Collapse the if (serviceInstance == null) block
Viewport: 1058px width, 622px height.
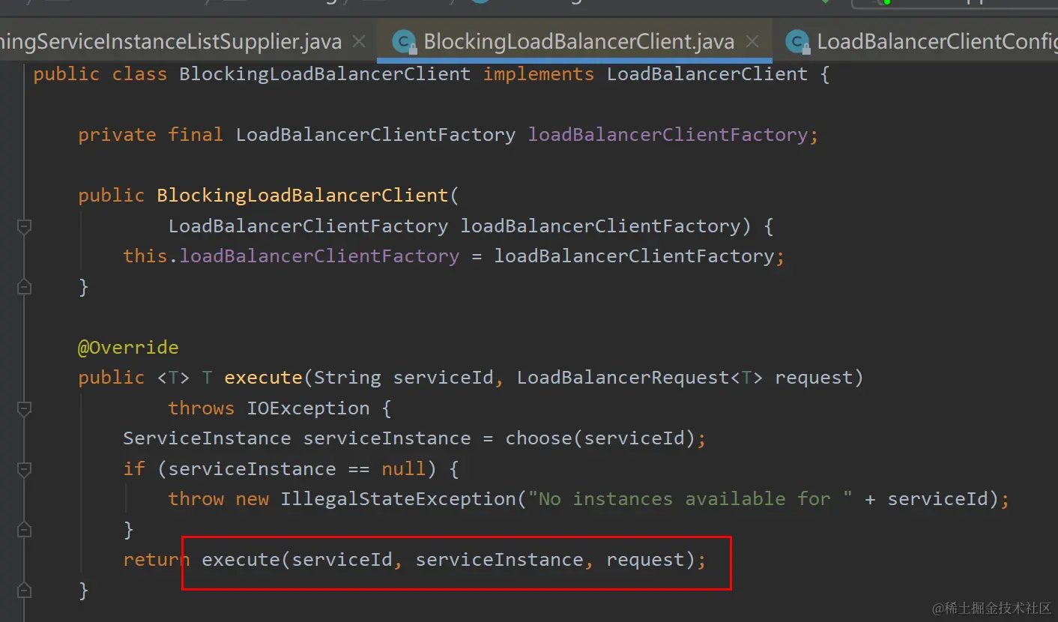pyautogui.click(x=24, y=469)
